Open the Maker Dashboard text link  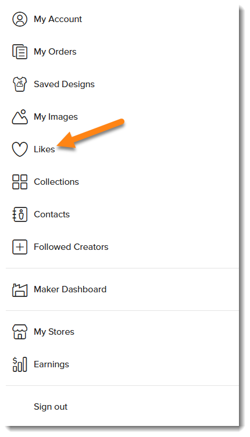(70, 289)
